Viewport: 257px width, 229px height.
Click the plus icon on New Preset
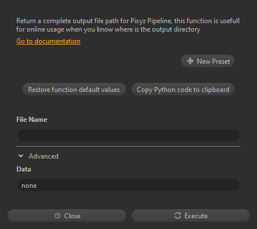[x=190, y=61]
